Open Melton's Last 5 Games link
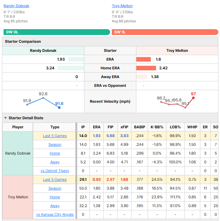Screen dimensions: 220x221 [x=55, y=180]
